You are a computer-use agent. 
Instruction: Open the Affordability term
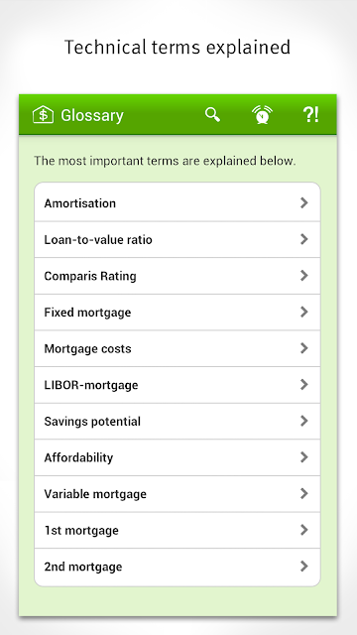point(178,457)
